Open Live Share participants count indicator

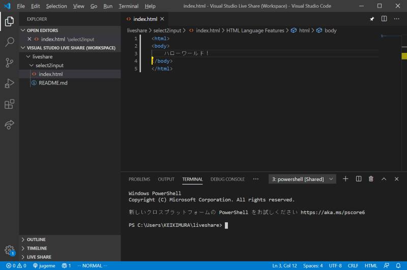point(66,265)
